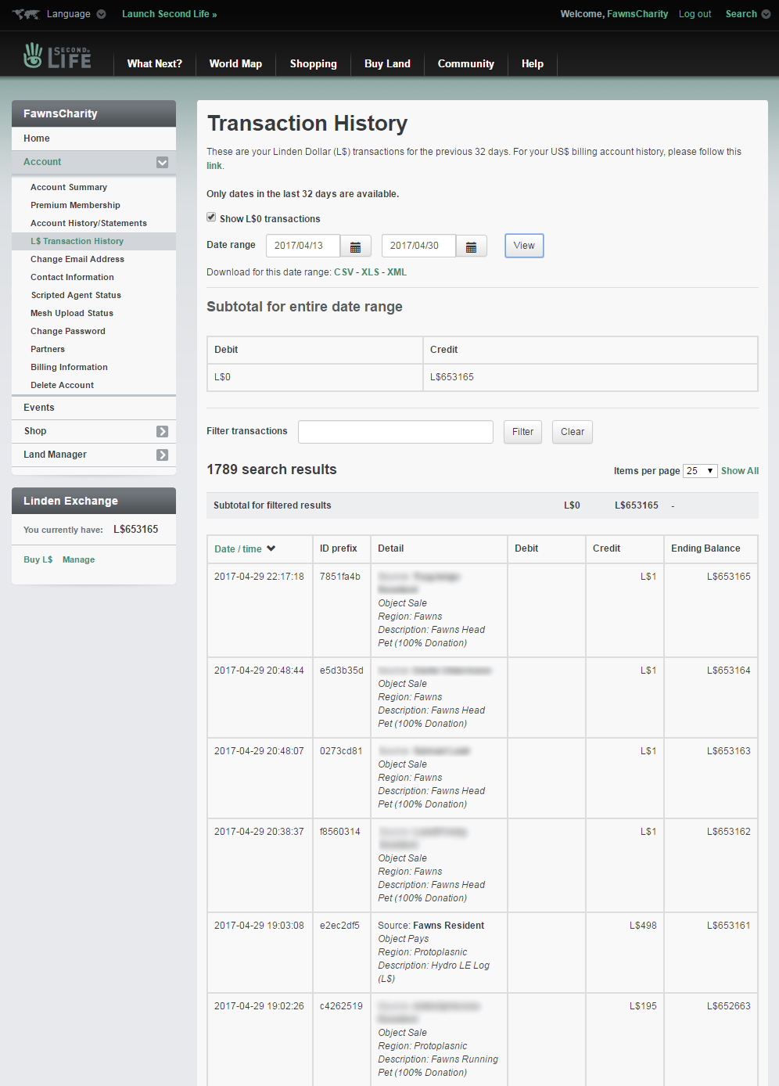This screenshot has width=779, height=1086.
Task: Click the billing history 'link' text
Action: click(x=214, y=166)
